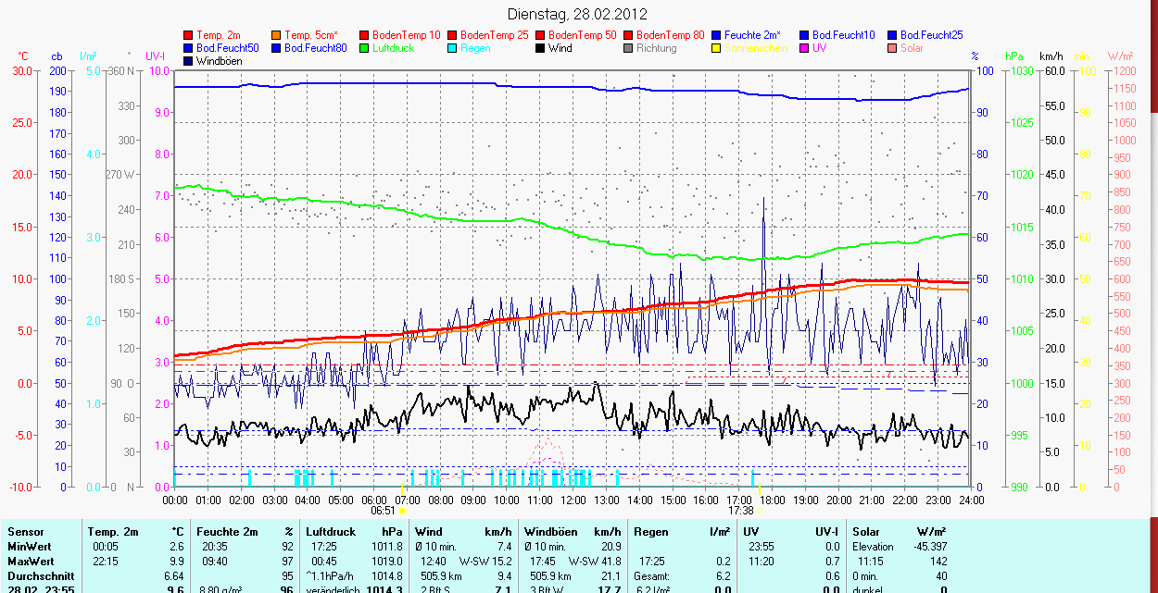Click the MaxWert row label
1158x593 pixels.
click(x=31, y=562)
